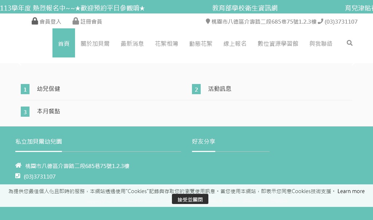
Task: Click the footer phone icon
Action: tap(18, 176)
